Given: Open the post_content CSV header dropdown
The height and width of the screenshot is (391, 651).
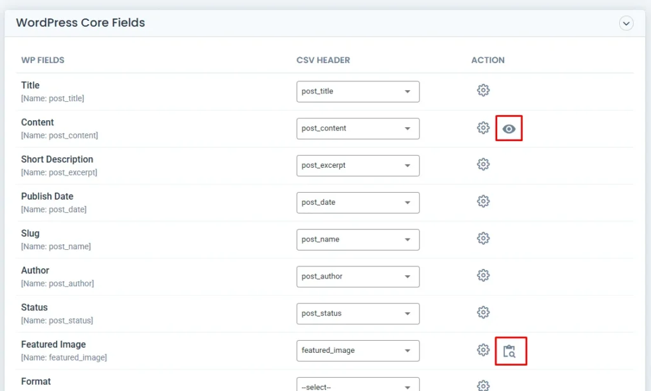Looking at the screenshot, I should [357, 128].
